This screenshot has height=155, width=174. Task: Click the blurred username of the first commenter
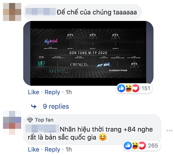(41, 11)
